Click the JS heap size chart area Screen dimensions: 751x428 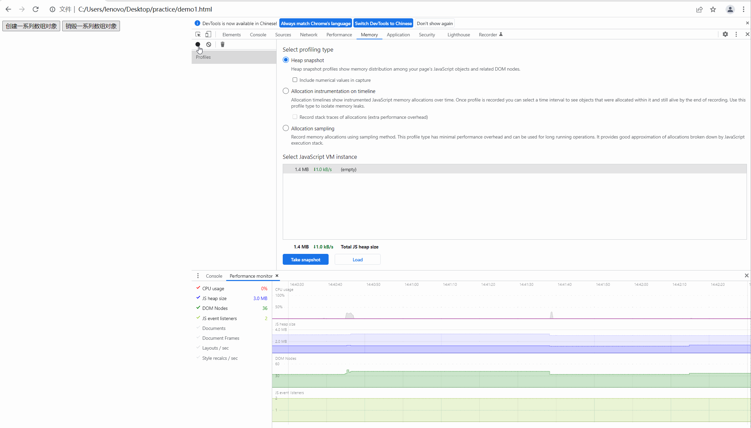511,338
